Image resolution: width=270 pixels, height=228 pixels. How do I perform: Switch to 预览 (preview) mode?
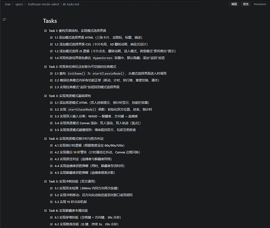(245, 4)
